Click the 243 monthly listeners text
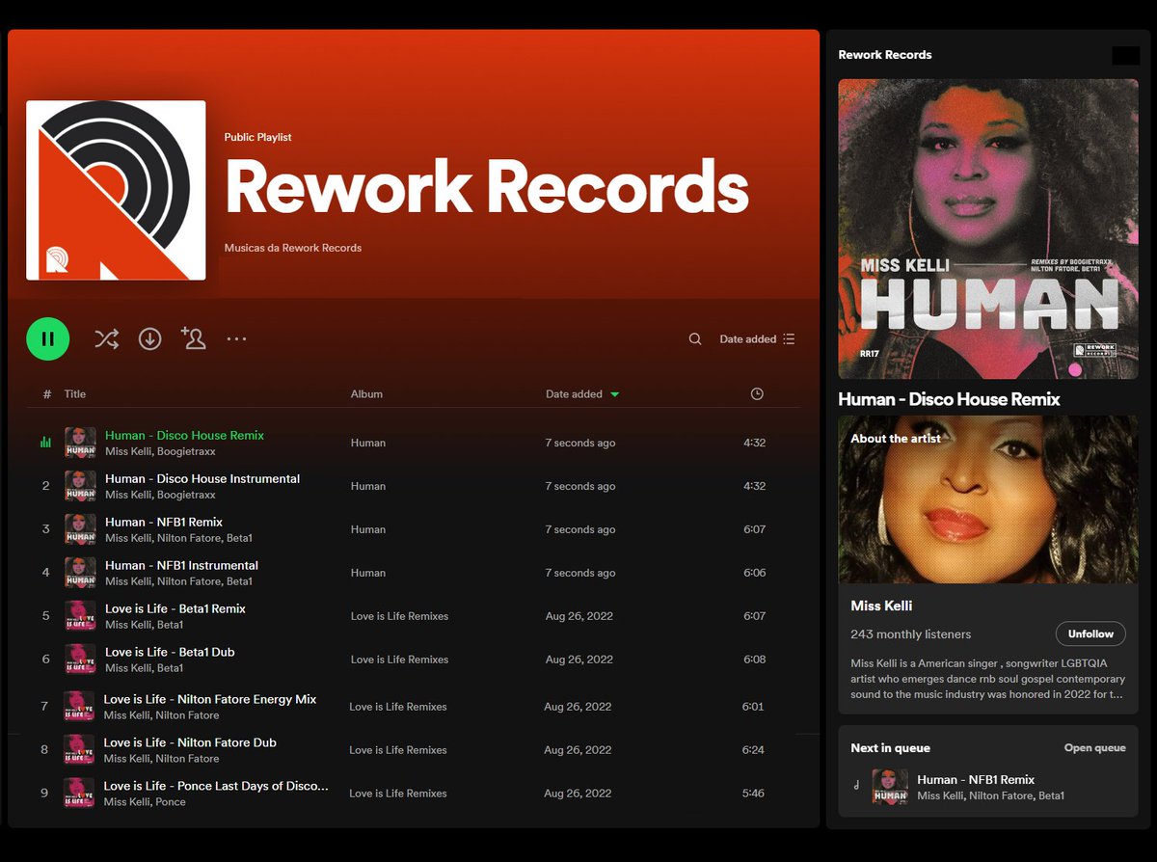The image size is (1157, 862). coord(910,634)
